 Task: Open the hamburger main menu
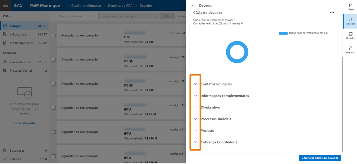5,5
